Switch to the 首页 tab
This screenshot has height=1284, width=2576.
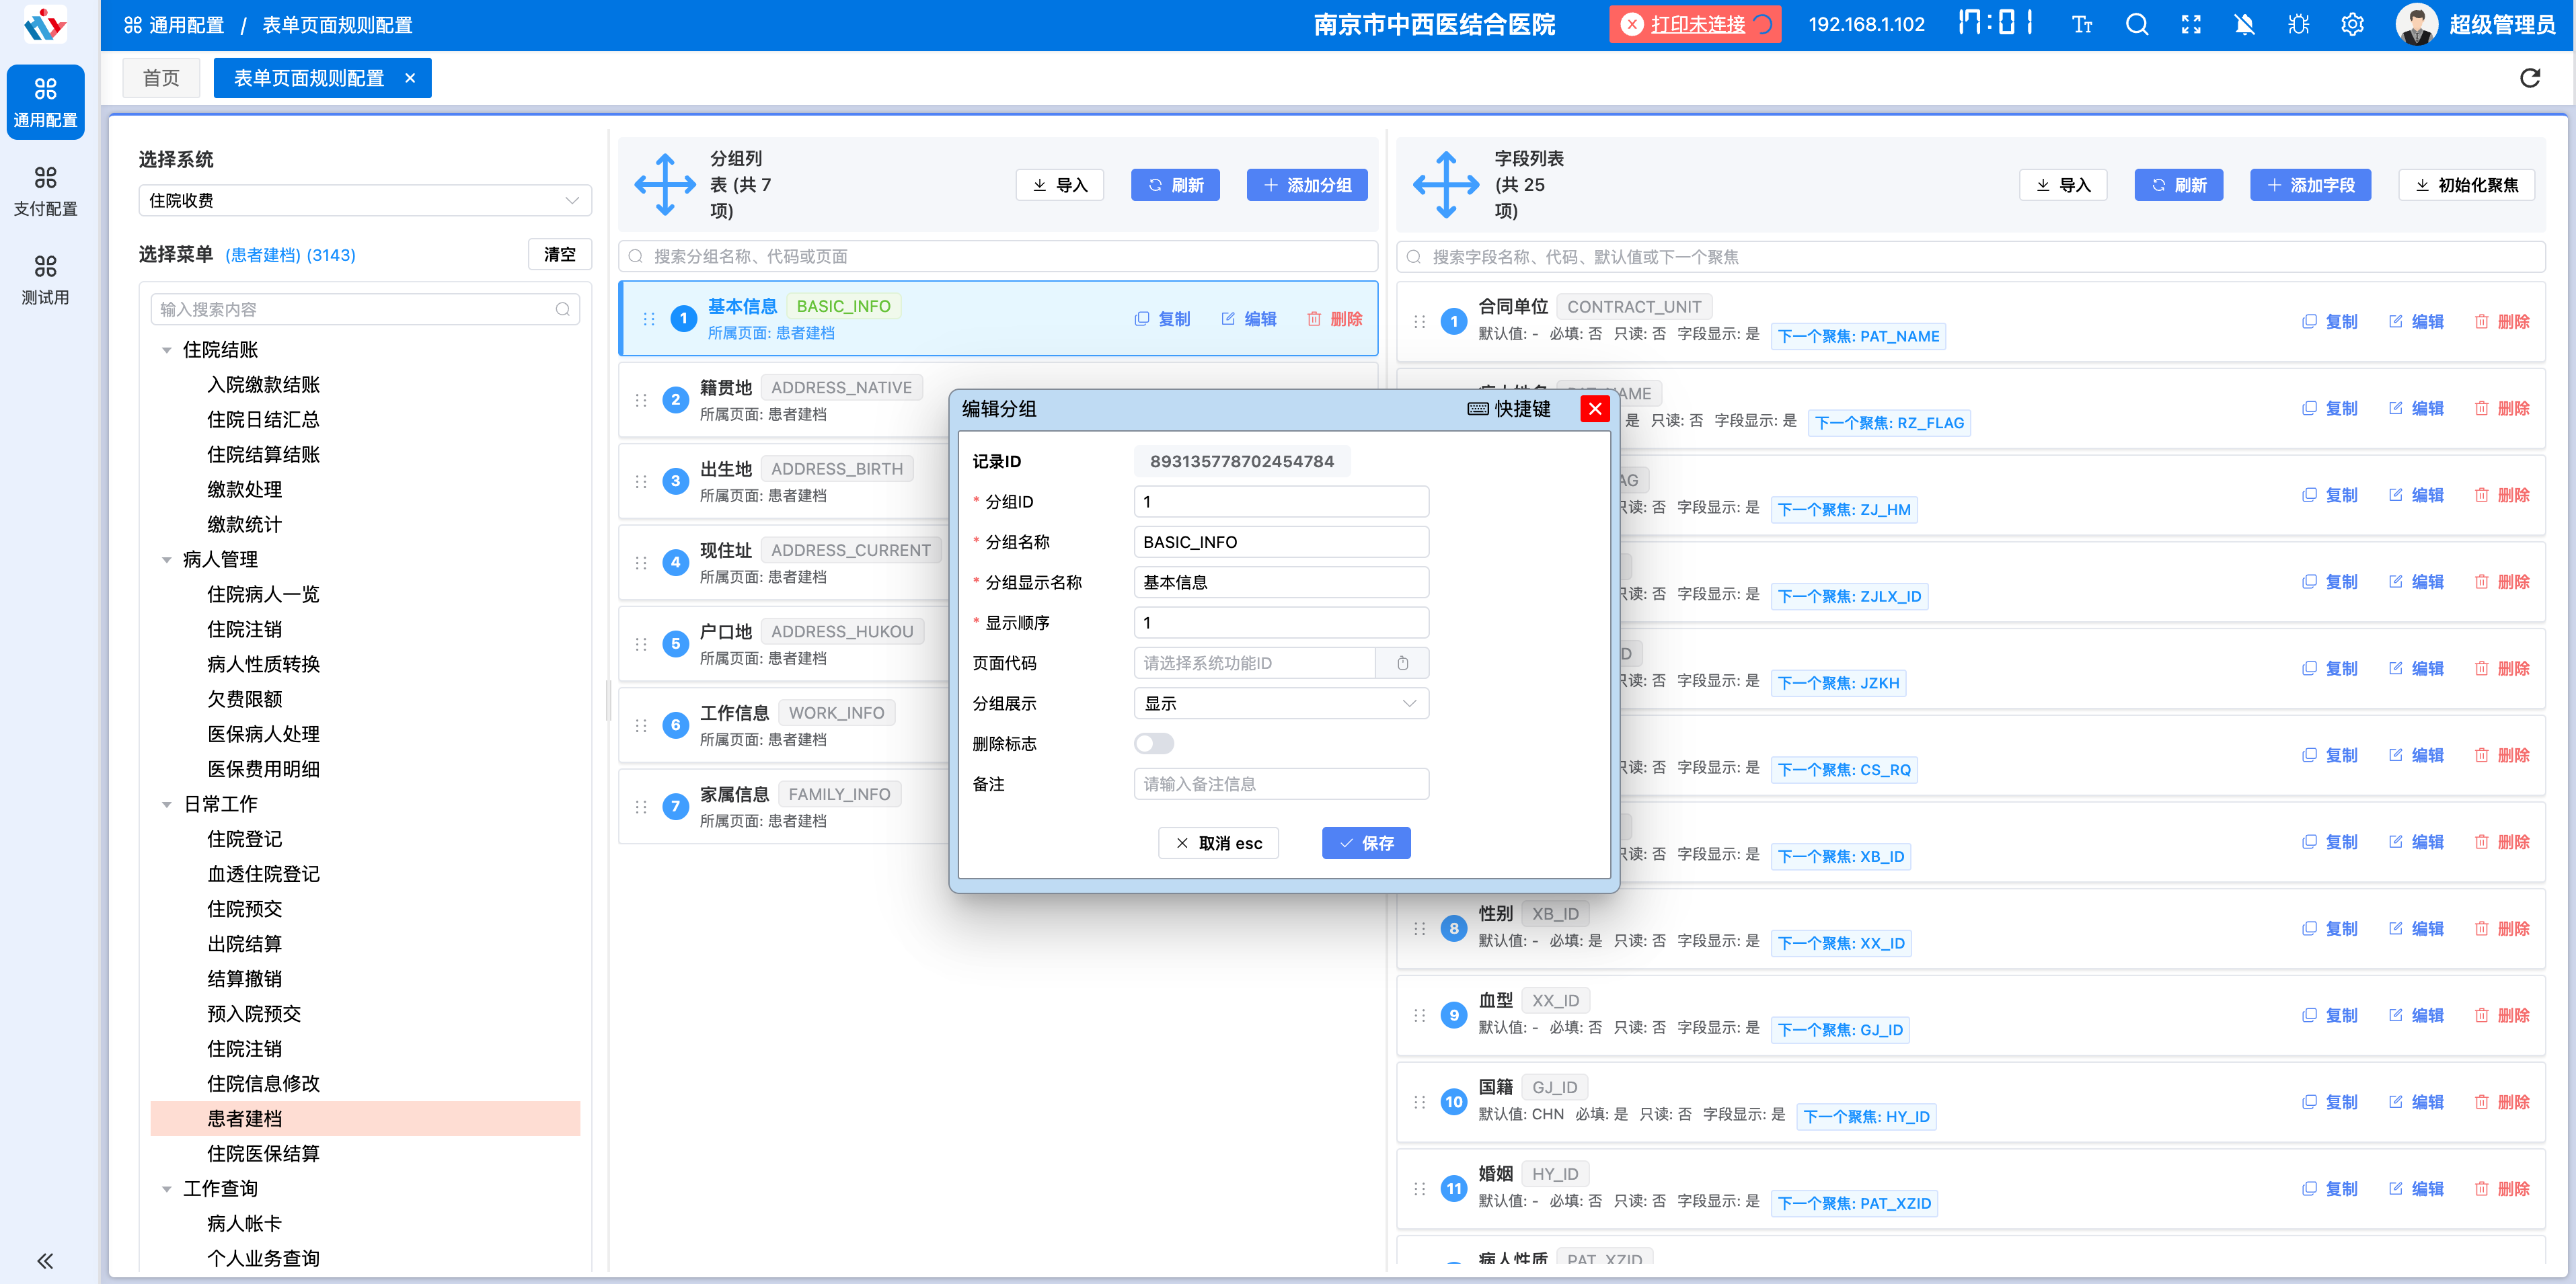(161, 77)
